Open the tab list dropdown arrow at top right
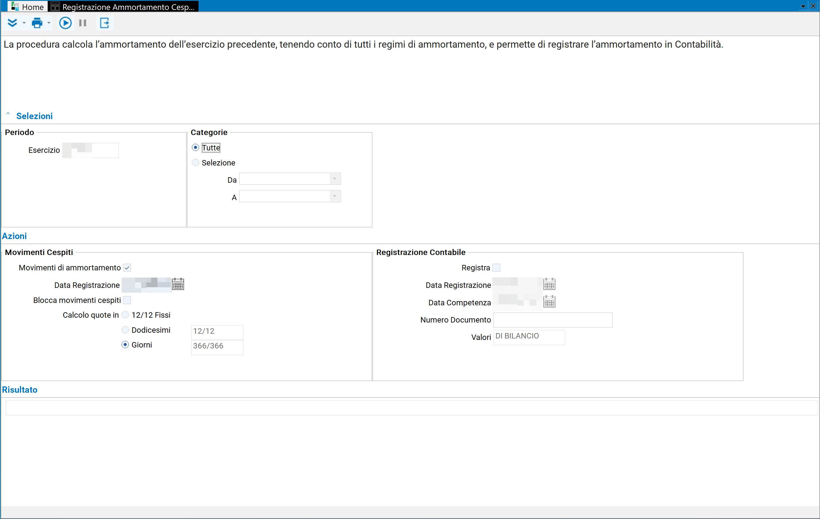This screenshot has width=820, height=519. 803,6
